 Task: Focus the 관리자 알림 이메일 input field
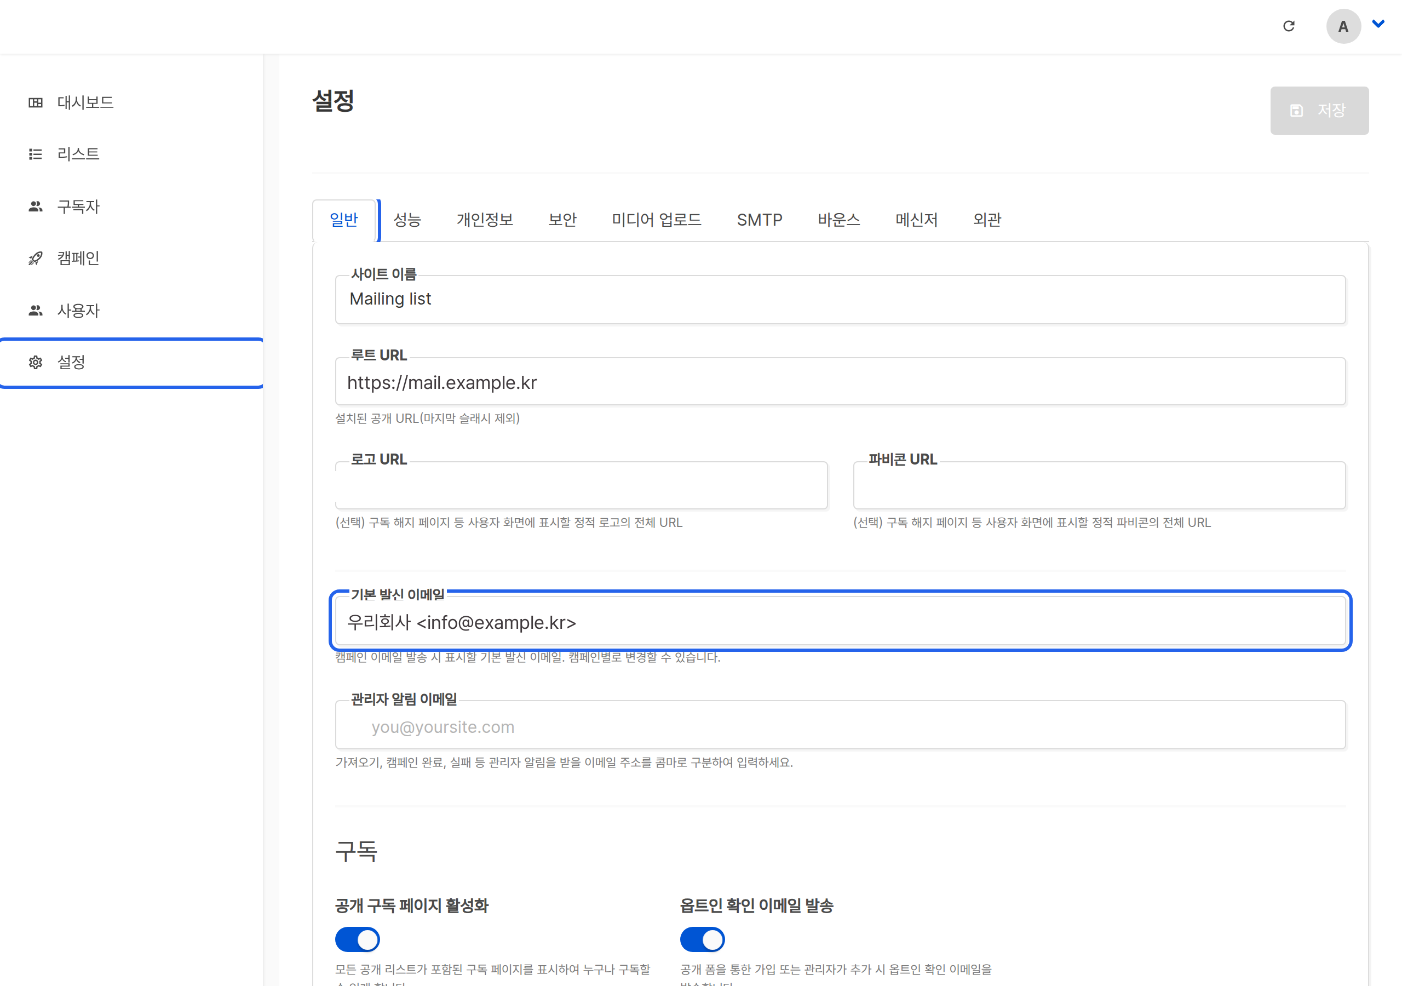840,725
